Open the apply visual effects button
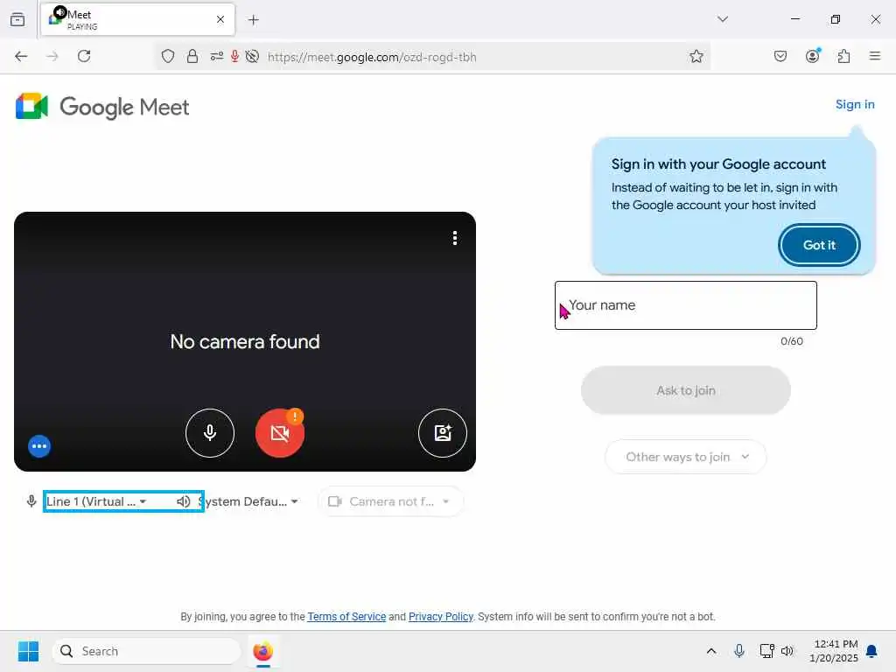Screen dimensions: 896x672 point(442,432)
